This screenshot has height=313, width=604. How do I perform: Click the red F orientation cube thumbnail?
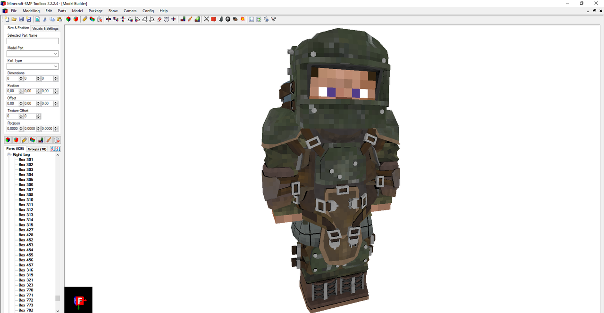(x=78, y=300)
